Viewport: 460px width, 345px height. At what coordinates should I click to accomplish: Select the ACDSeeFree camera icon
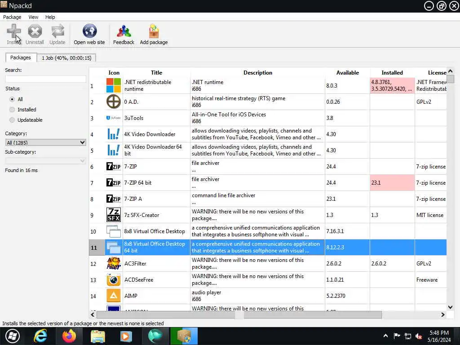pyautogui.click(x=114, y=279)
